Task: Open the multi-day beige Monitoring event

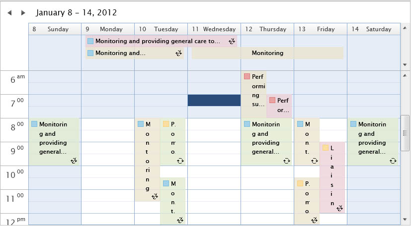Action: coord(267,53)
